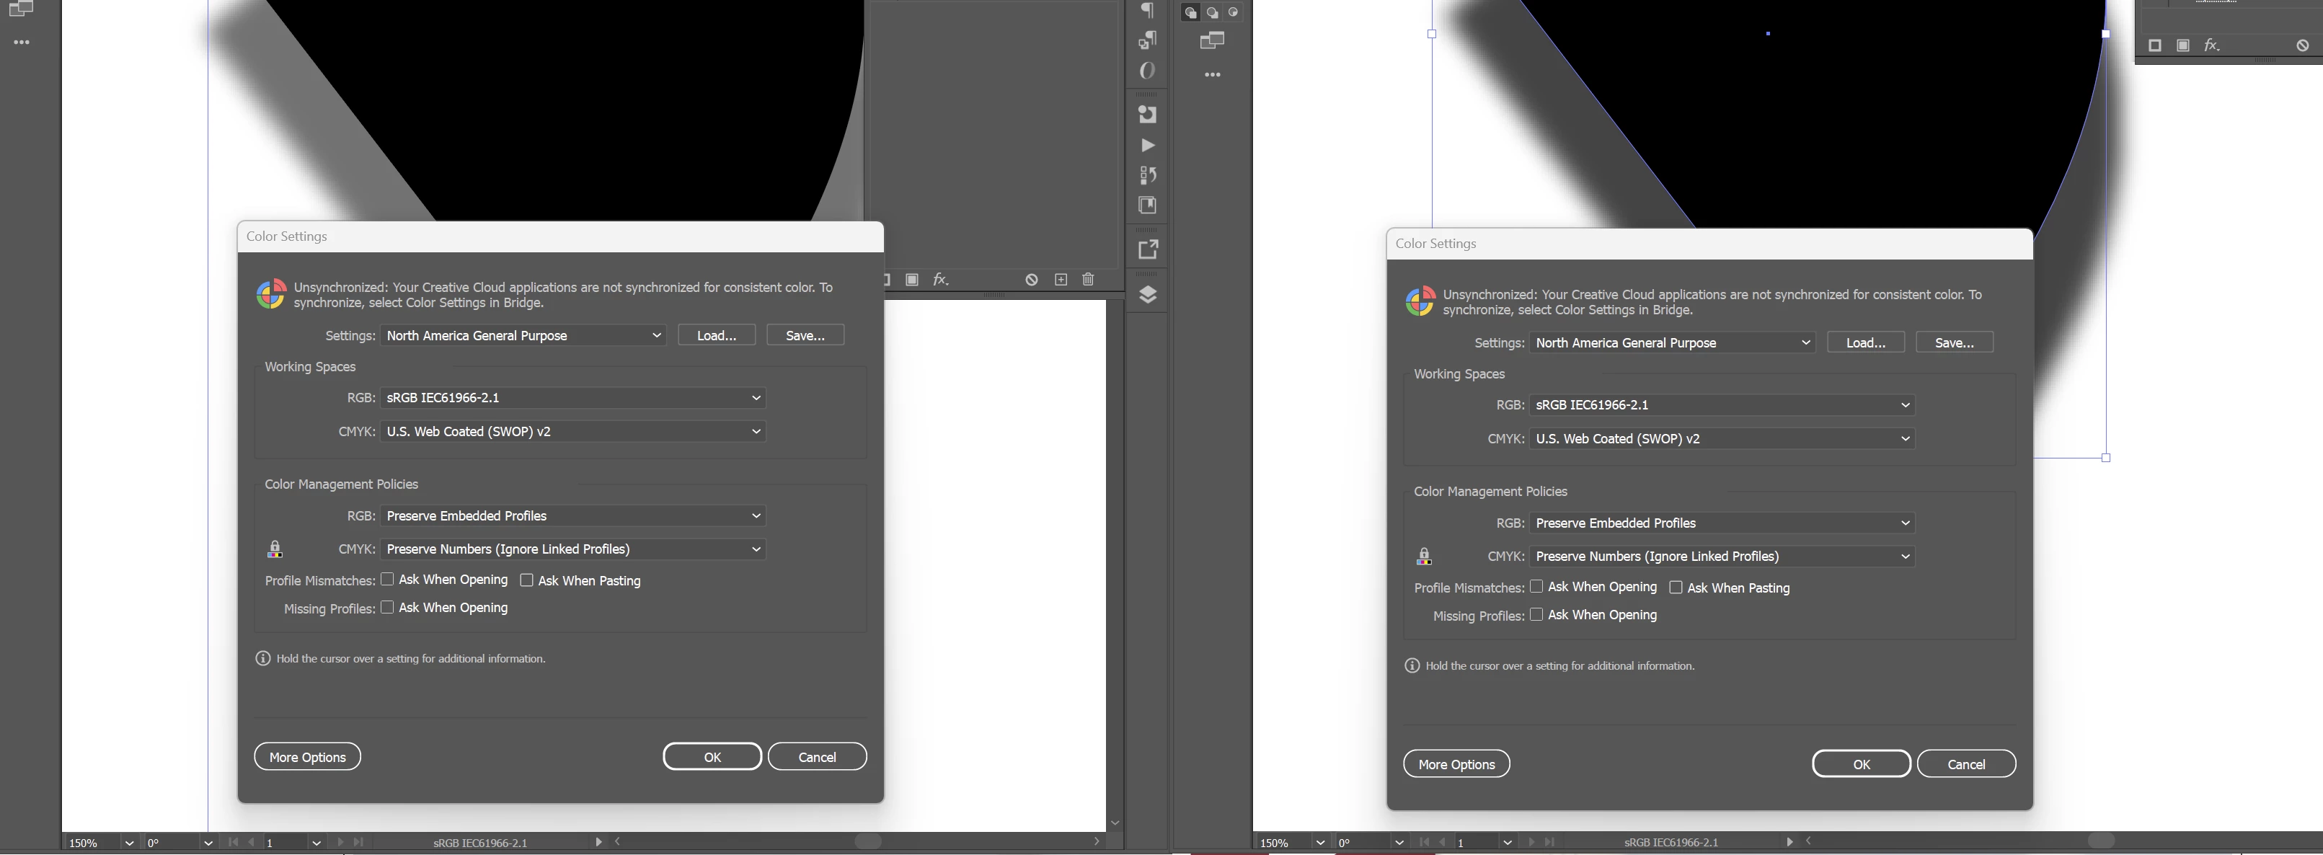The height and width of the screenshot is (855, 2323).
Task: Click the page number field in right status bar
Action: [x=1475, y=842]
